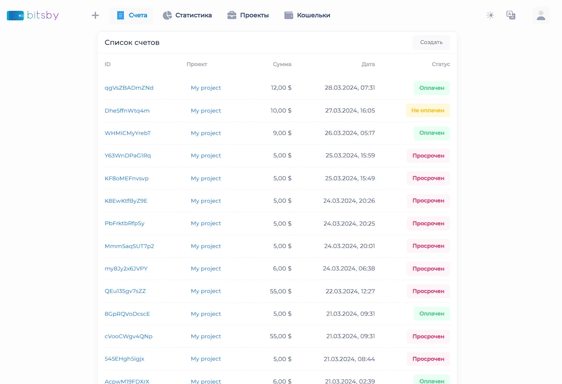Open invoice 545EHgh5igjx
Image resolution: width=562 pixels, height=384 pixels.
pos(125,359)
